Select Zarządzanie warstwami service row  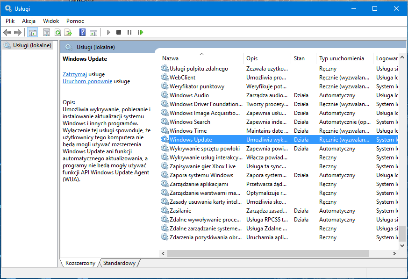pyautogui.click(x=279, y=193)
